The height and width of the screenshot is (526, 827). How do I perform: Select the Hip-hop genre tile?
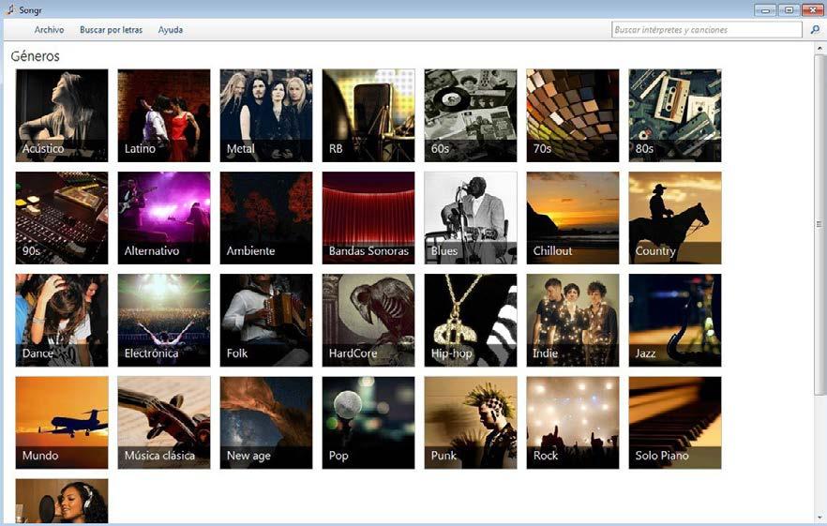click(471, 321)
